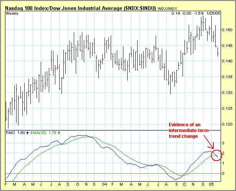236x191 pixels.
Task: Click the blue down arrow beside PMO value
Action: pos(28,133)
